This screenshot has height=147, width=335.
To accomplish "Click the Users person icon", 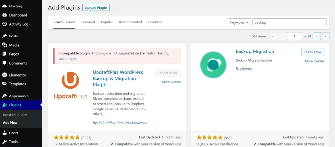I will pyautogui.click(x=4, y=133).
